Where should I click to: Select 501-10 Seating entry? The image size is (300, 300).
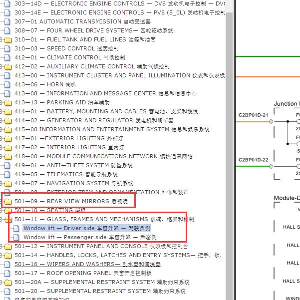pos(50,210)
